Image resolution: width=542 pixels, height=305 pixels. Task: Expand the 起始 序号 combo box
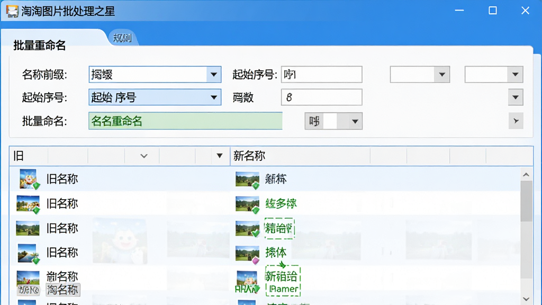click(155, 97)
